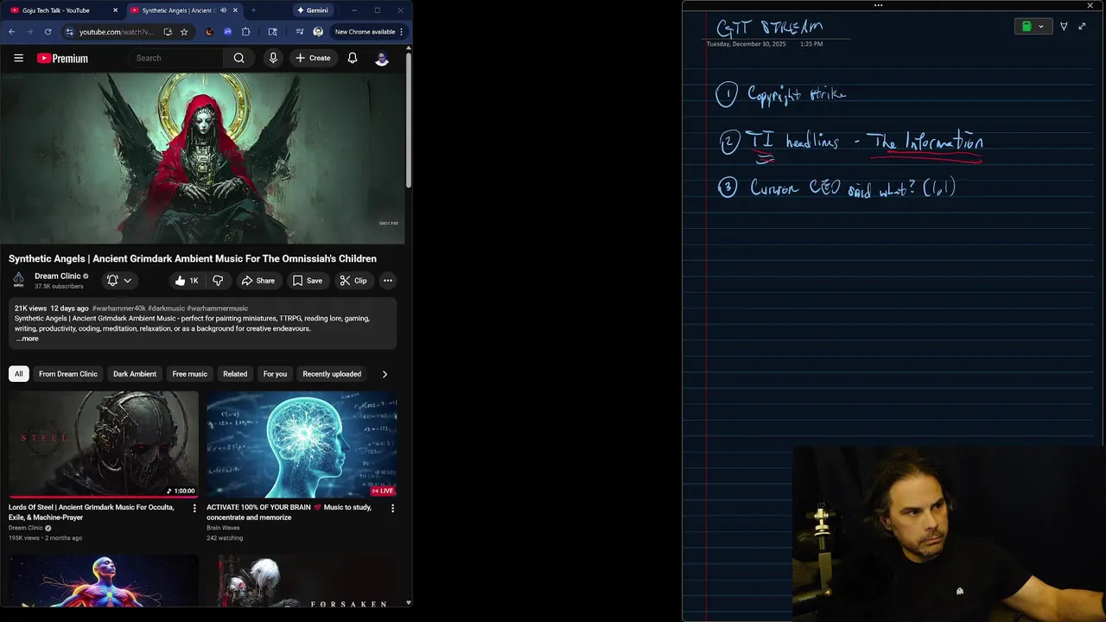
Task: Go to YouTube Premium home logo
Action: [x=62, y=58]
